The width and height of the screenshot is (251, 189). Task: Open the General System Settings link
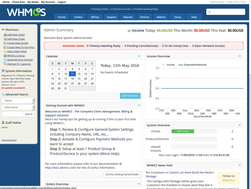pyautogui.click(x=114, y=129)
